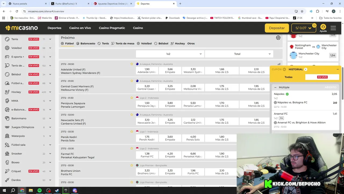344x194 pixels.
Task: Select the Snooker sidebar icon
Action: [x=7, y=154]
